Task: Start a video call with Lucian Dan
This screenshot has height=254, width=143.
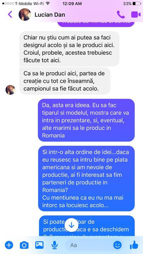Action: click(x=136, y=14)
